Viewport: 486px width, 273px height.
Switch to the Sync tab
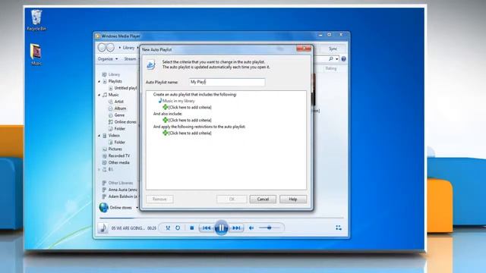[333, 49]
